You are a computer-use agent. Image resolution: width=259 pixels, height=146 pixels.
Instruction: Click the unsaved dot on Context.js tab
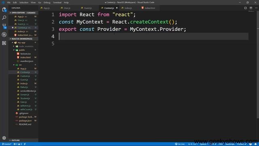(x=117, y=8)
